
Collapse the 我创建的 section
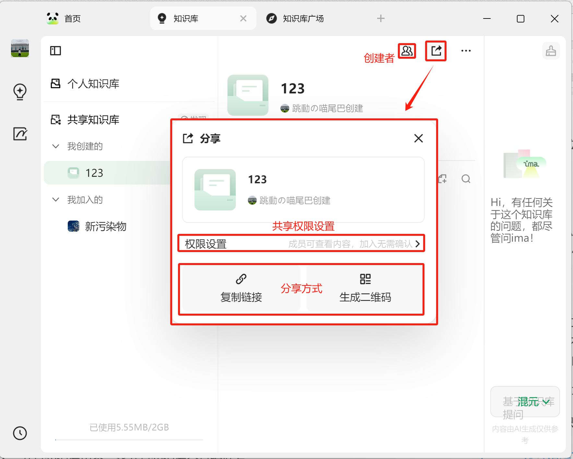pos(55,146)
